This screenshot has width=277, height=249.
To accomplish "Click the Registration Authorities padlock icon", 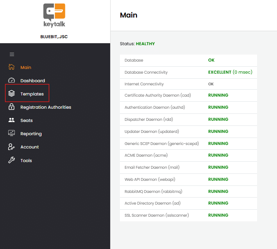I will [12, 107].
